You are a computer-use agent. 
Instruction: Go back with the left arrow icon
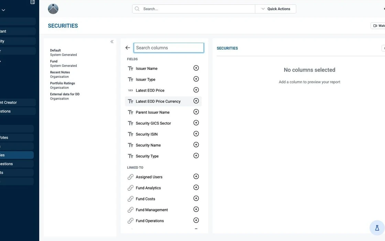[128, 48]
